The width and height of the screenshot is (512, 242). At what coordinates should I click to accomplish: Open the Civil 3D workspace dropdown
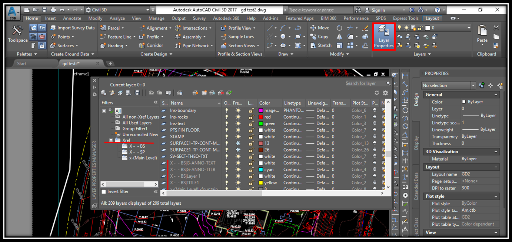(x=148, y=10)
